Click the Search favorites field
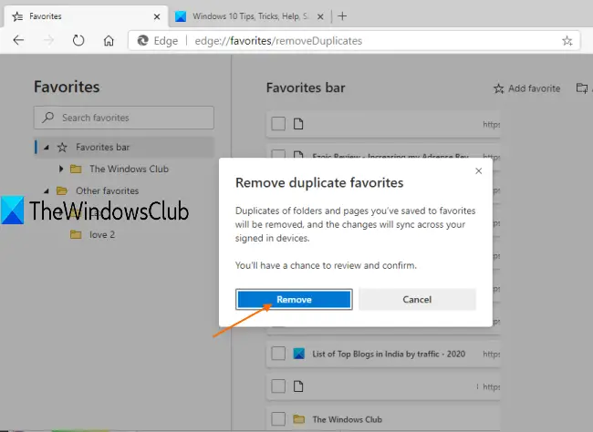This screenshot has width=593, height=432. (124, 118)
